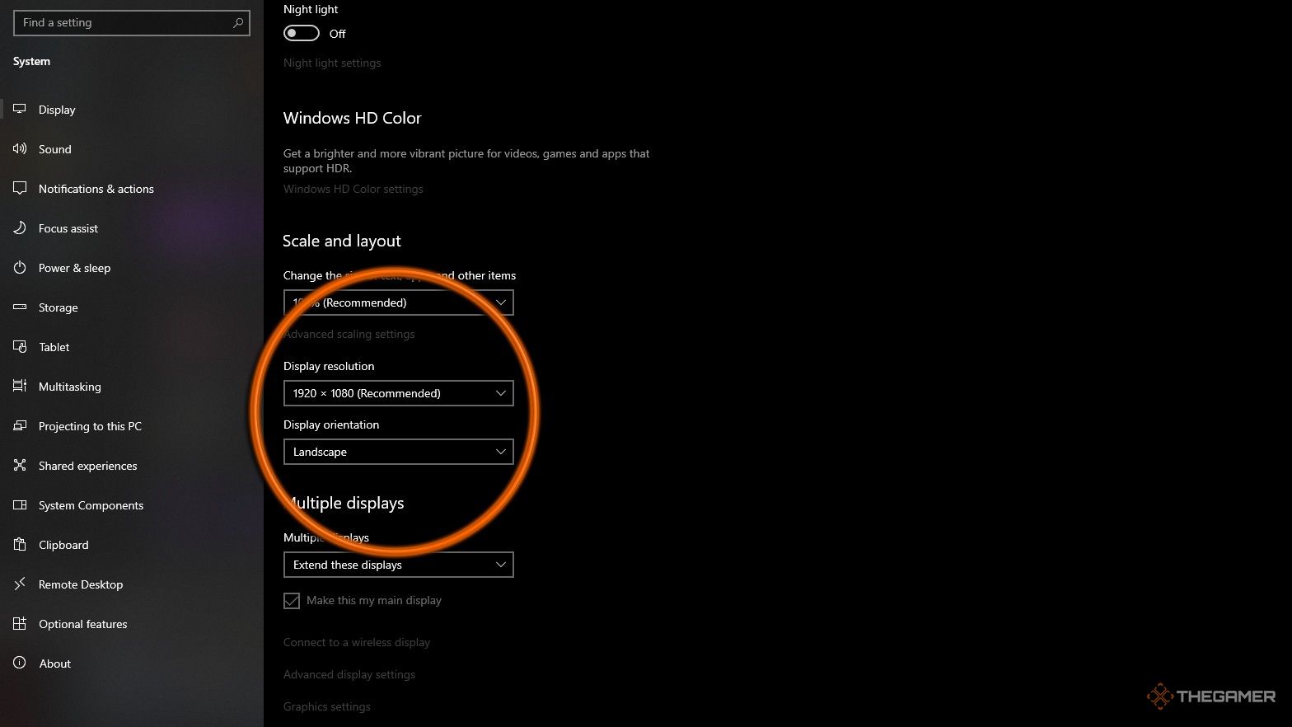Click the Display monitor icon in sidebar
The image size is (1292, 727).
[20, 109]
